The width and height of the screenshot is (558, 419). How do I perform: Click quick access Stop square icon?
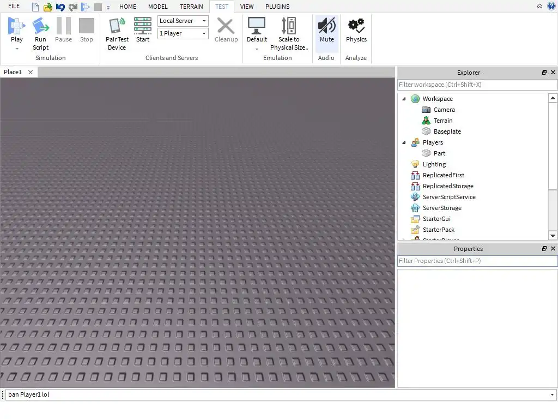pyautogui.click(x=98, y=7)
